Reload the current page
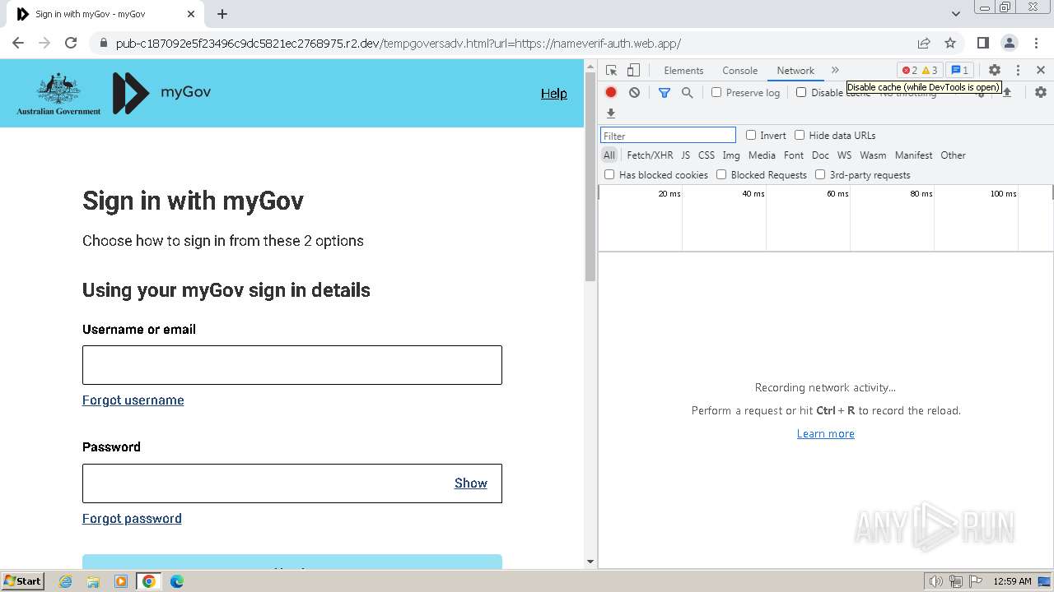 (x=71, y=43)
